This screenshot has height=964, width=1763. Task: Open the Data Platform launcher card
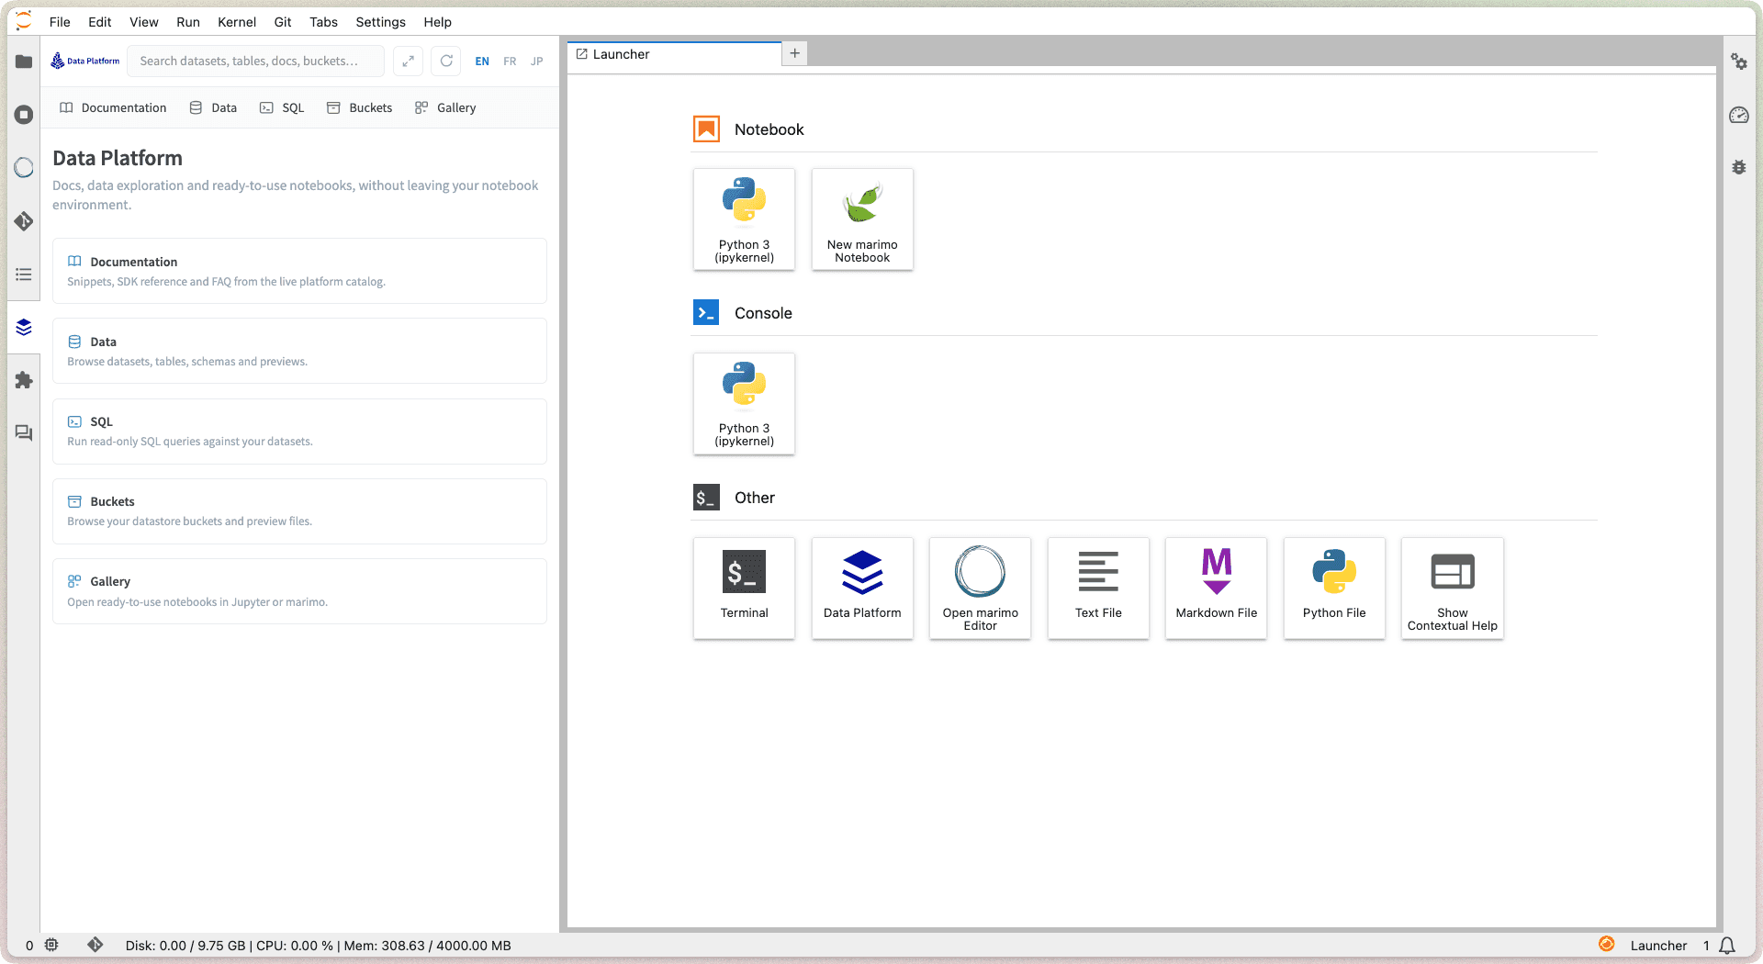862,588
